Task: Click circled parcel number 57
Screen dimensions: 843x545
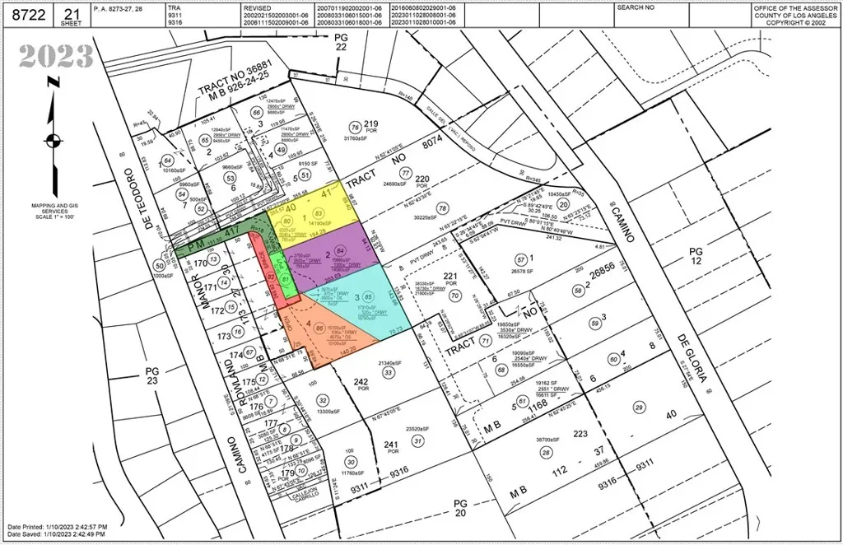Action: 520,259
